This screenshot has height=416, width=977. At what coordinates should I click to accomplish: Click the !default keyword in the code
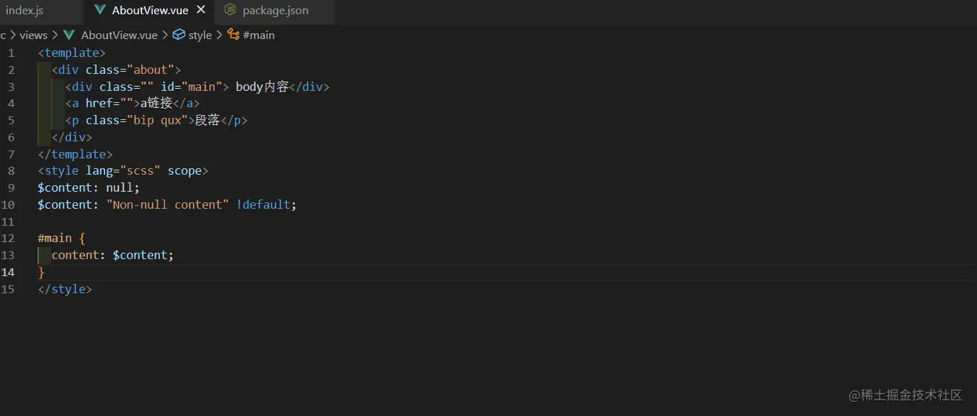263,204
